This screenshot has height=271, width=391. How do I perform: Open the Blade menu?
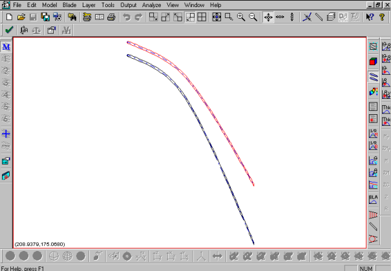click(69, 5)
